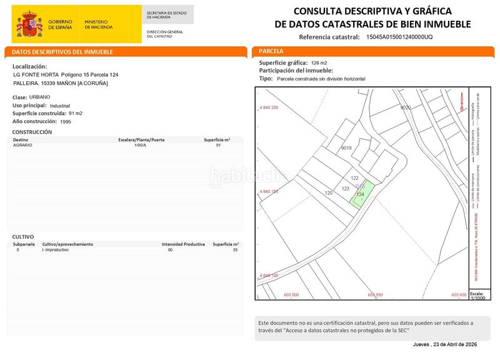This screenshot has height=353, width=500.
Task: Select 'PALLEIRA. 15339 MAÑON [A CORUÑA]' line
Action: click(x=61, y=83)
